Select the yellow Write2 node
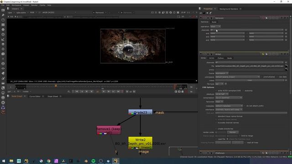 (x=140, y=143)
